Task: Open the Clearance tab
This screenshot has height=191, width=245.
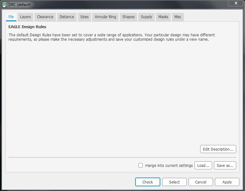Action: tap(45, 17)
